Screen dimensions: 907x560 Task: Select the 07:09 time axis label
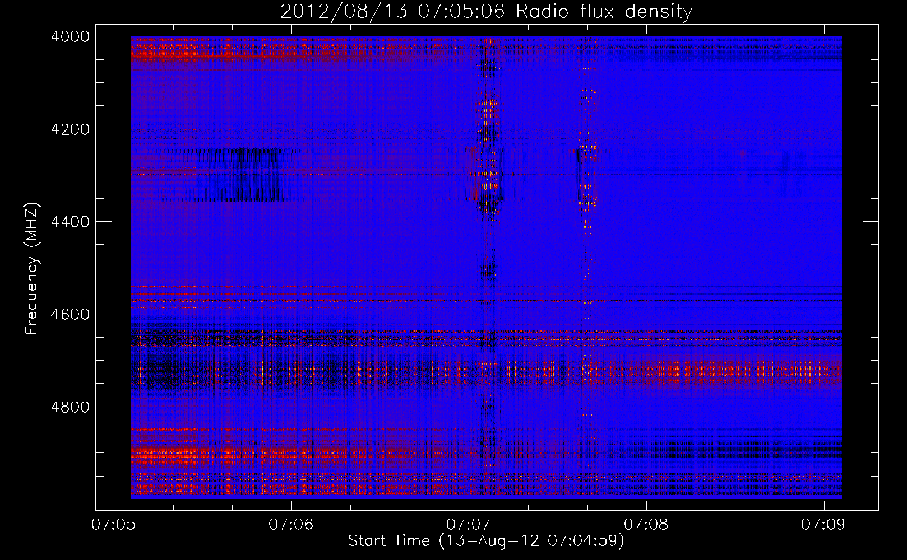tap(823, 525)
